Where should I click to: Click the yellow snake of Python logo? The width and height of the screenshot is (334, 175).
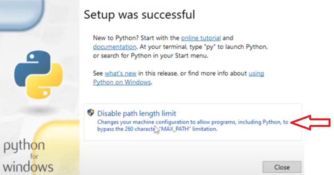(x=48, y=82)
